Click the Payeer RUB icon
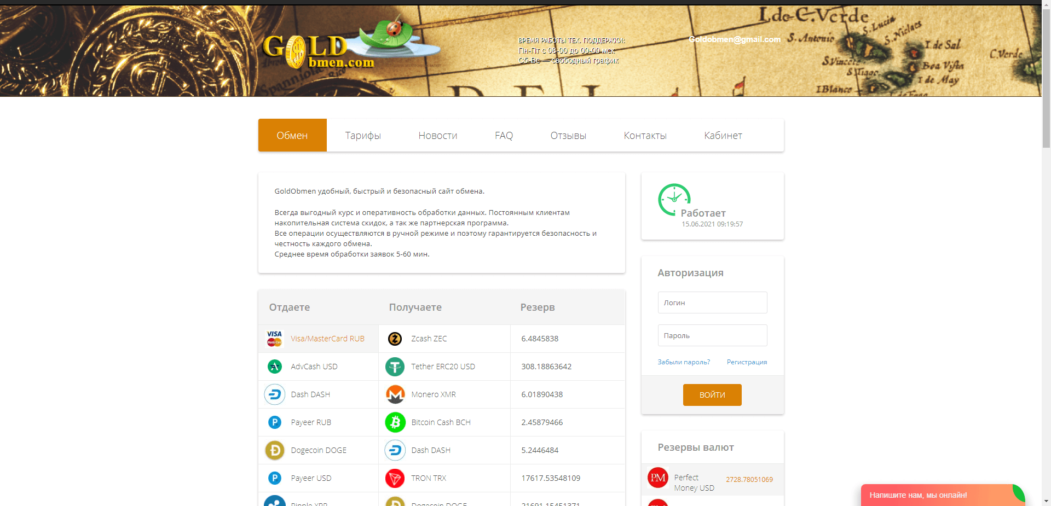This screenshot has width=1051, height=506. [x=275, y=422]
